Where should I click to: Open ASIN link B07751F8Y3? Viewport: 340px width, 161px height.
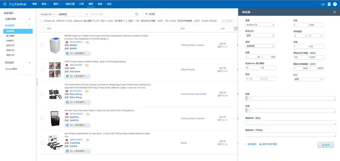(76, 91)
